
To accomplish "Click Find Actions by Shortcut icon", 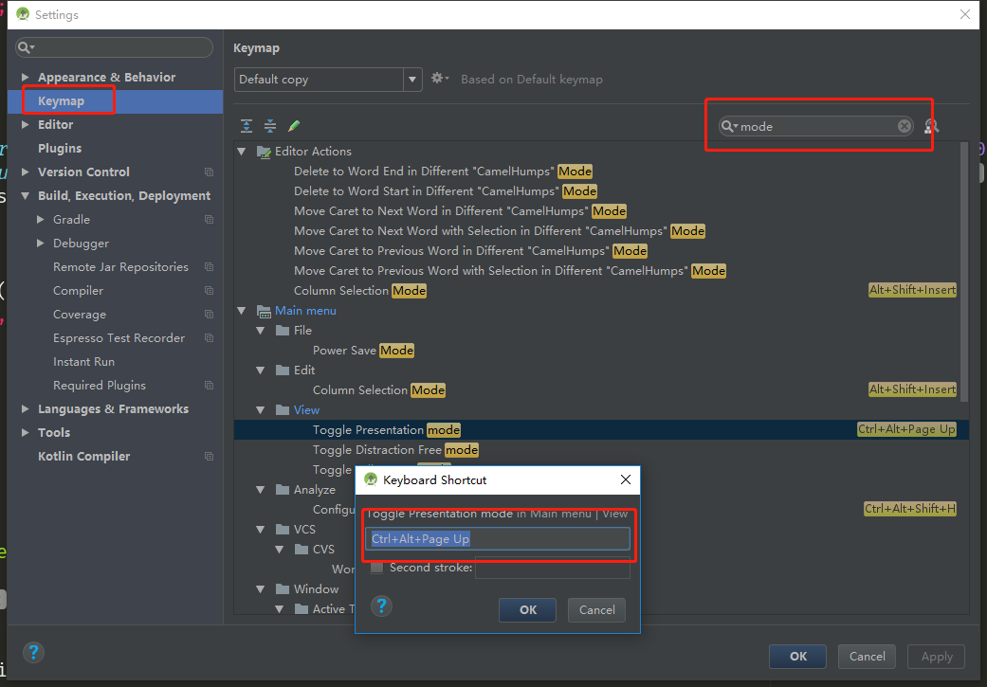I will (931, 126).
